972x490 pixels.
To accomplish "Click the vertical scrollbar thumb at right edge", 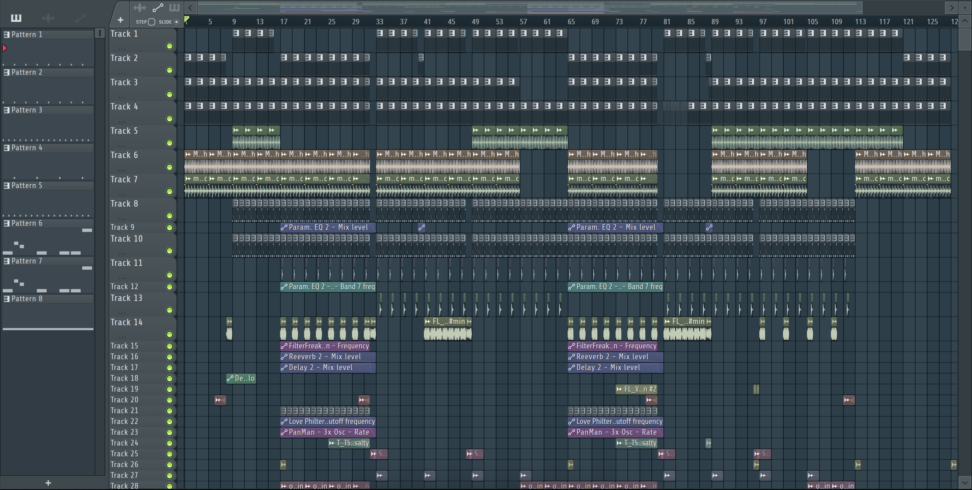I will 965,39.
